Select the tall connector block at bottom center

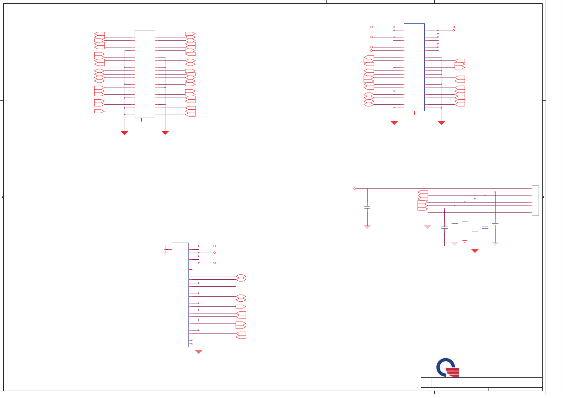(180, 295)
